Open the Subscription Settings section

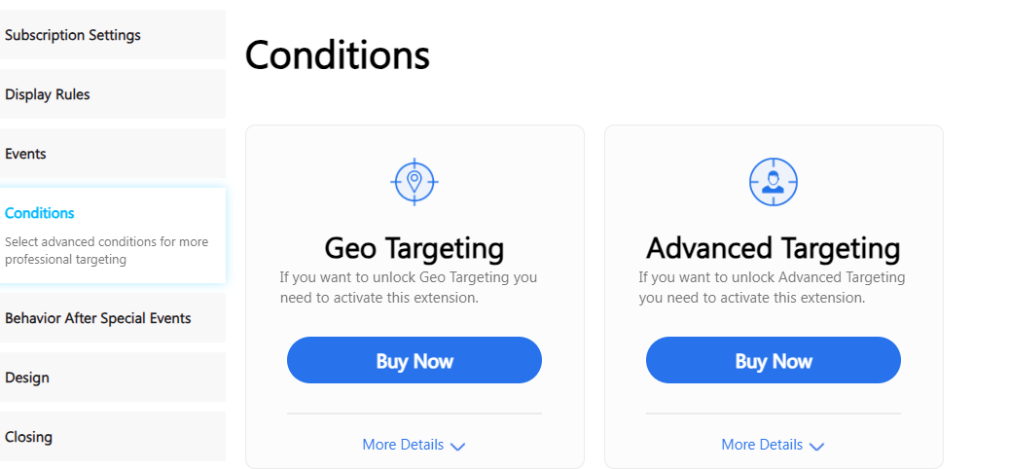(113, 35)
